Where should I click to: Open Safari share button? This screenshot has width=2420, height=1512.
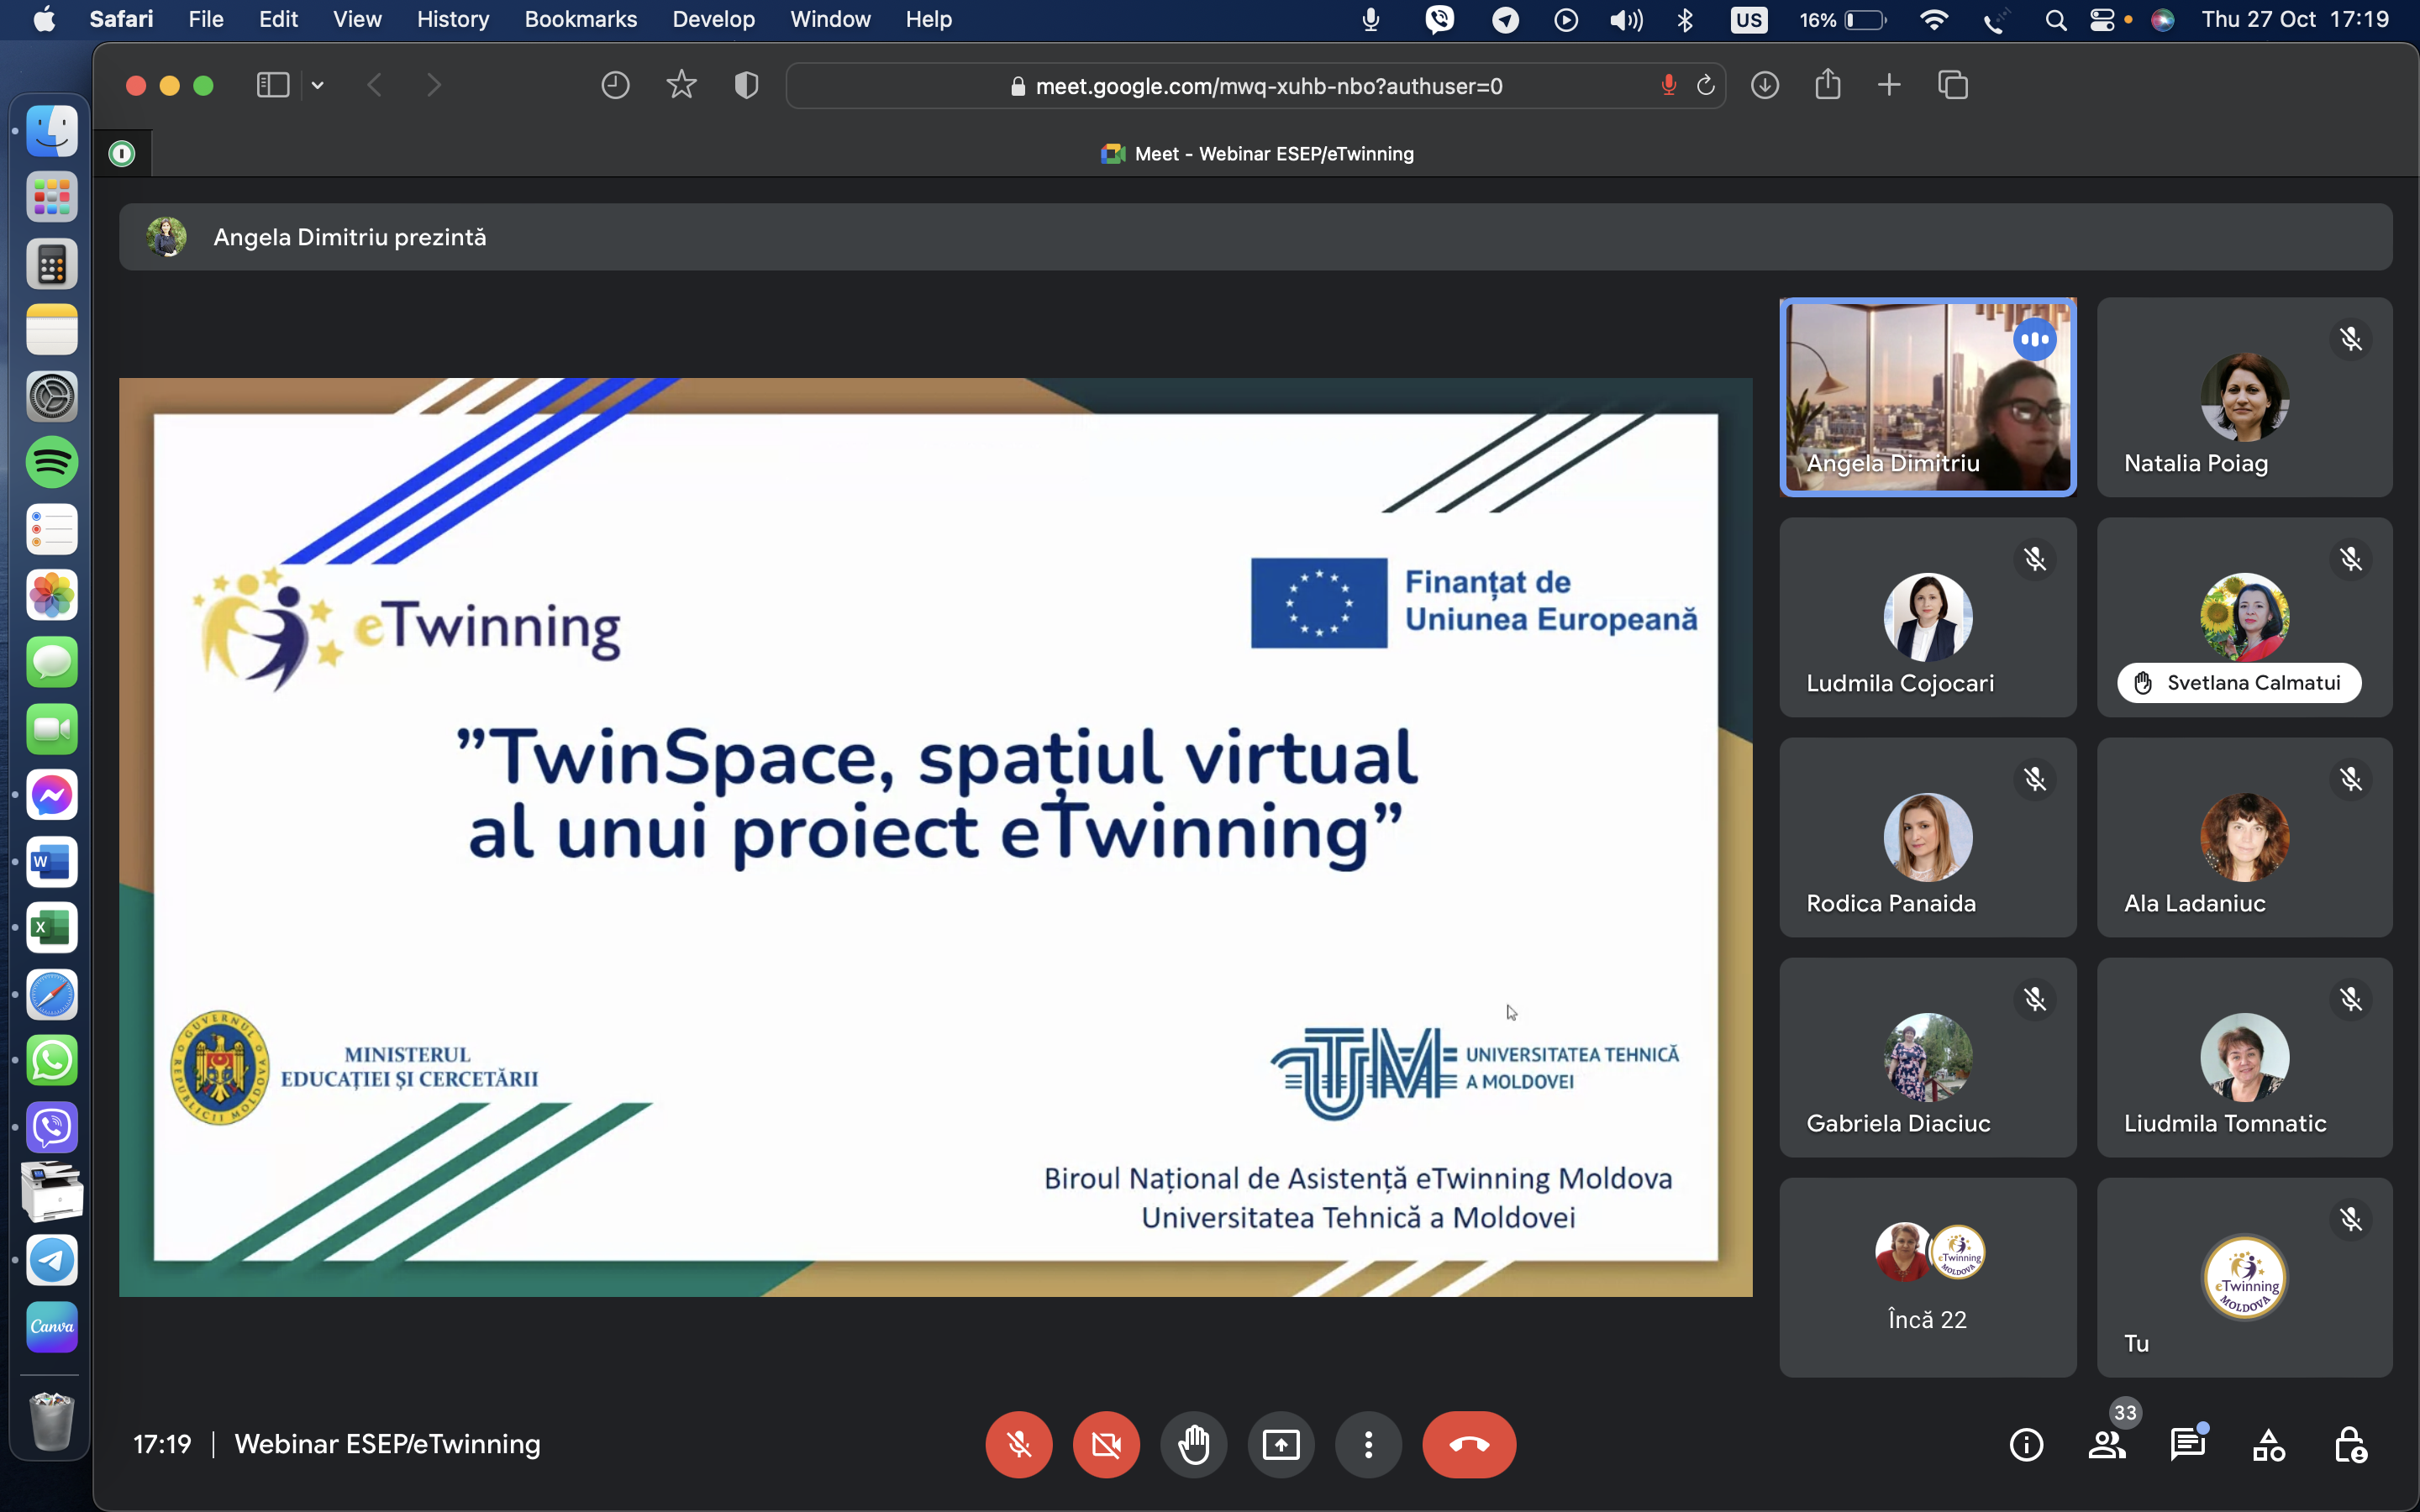point(1827,84)
